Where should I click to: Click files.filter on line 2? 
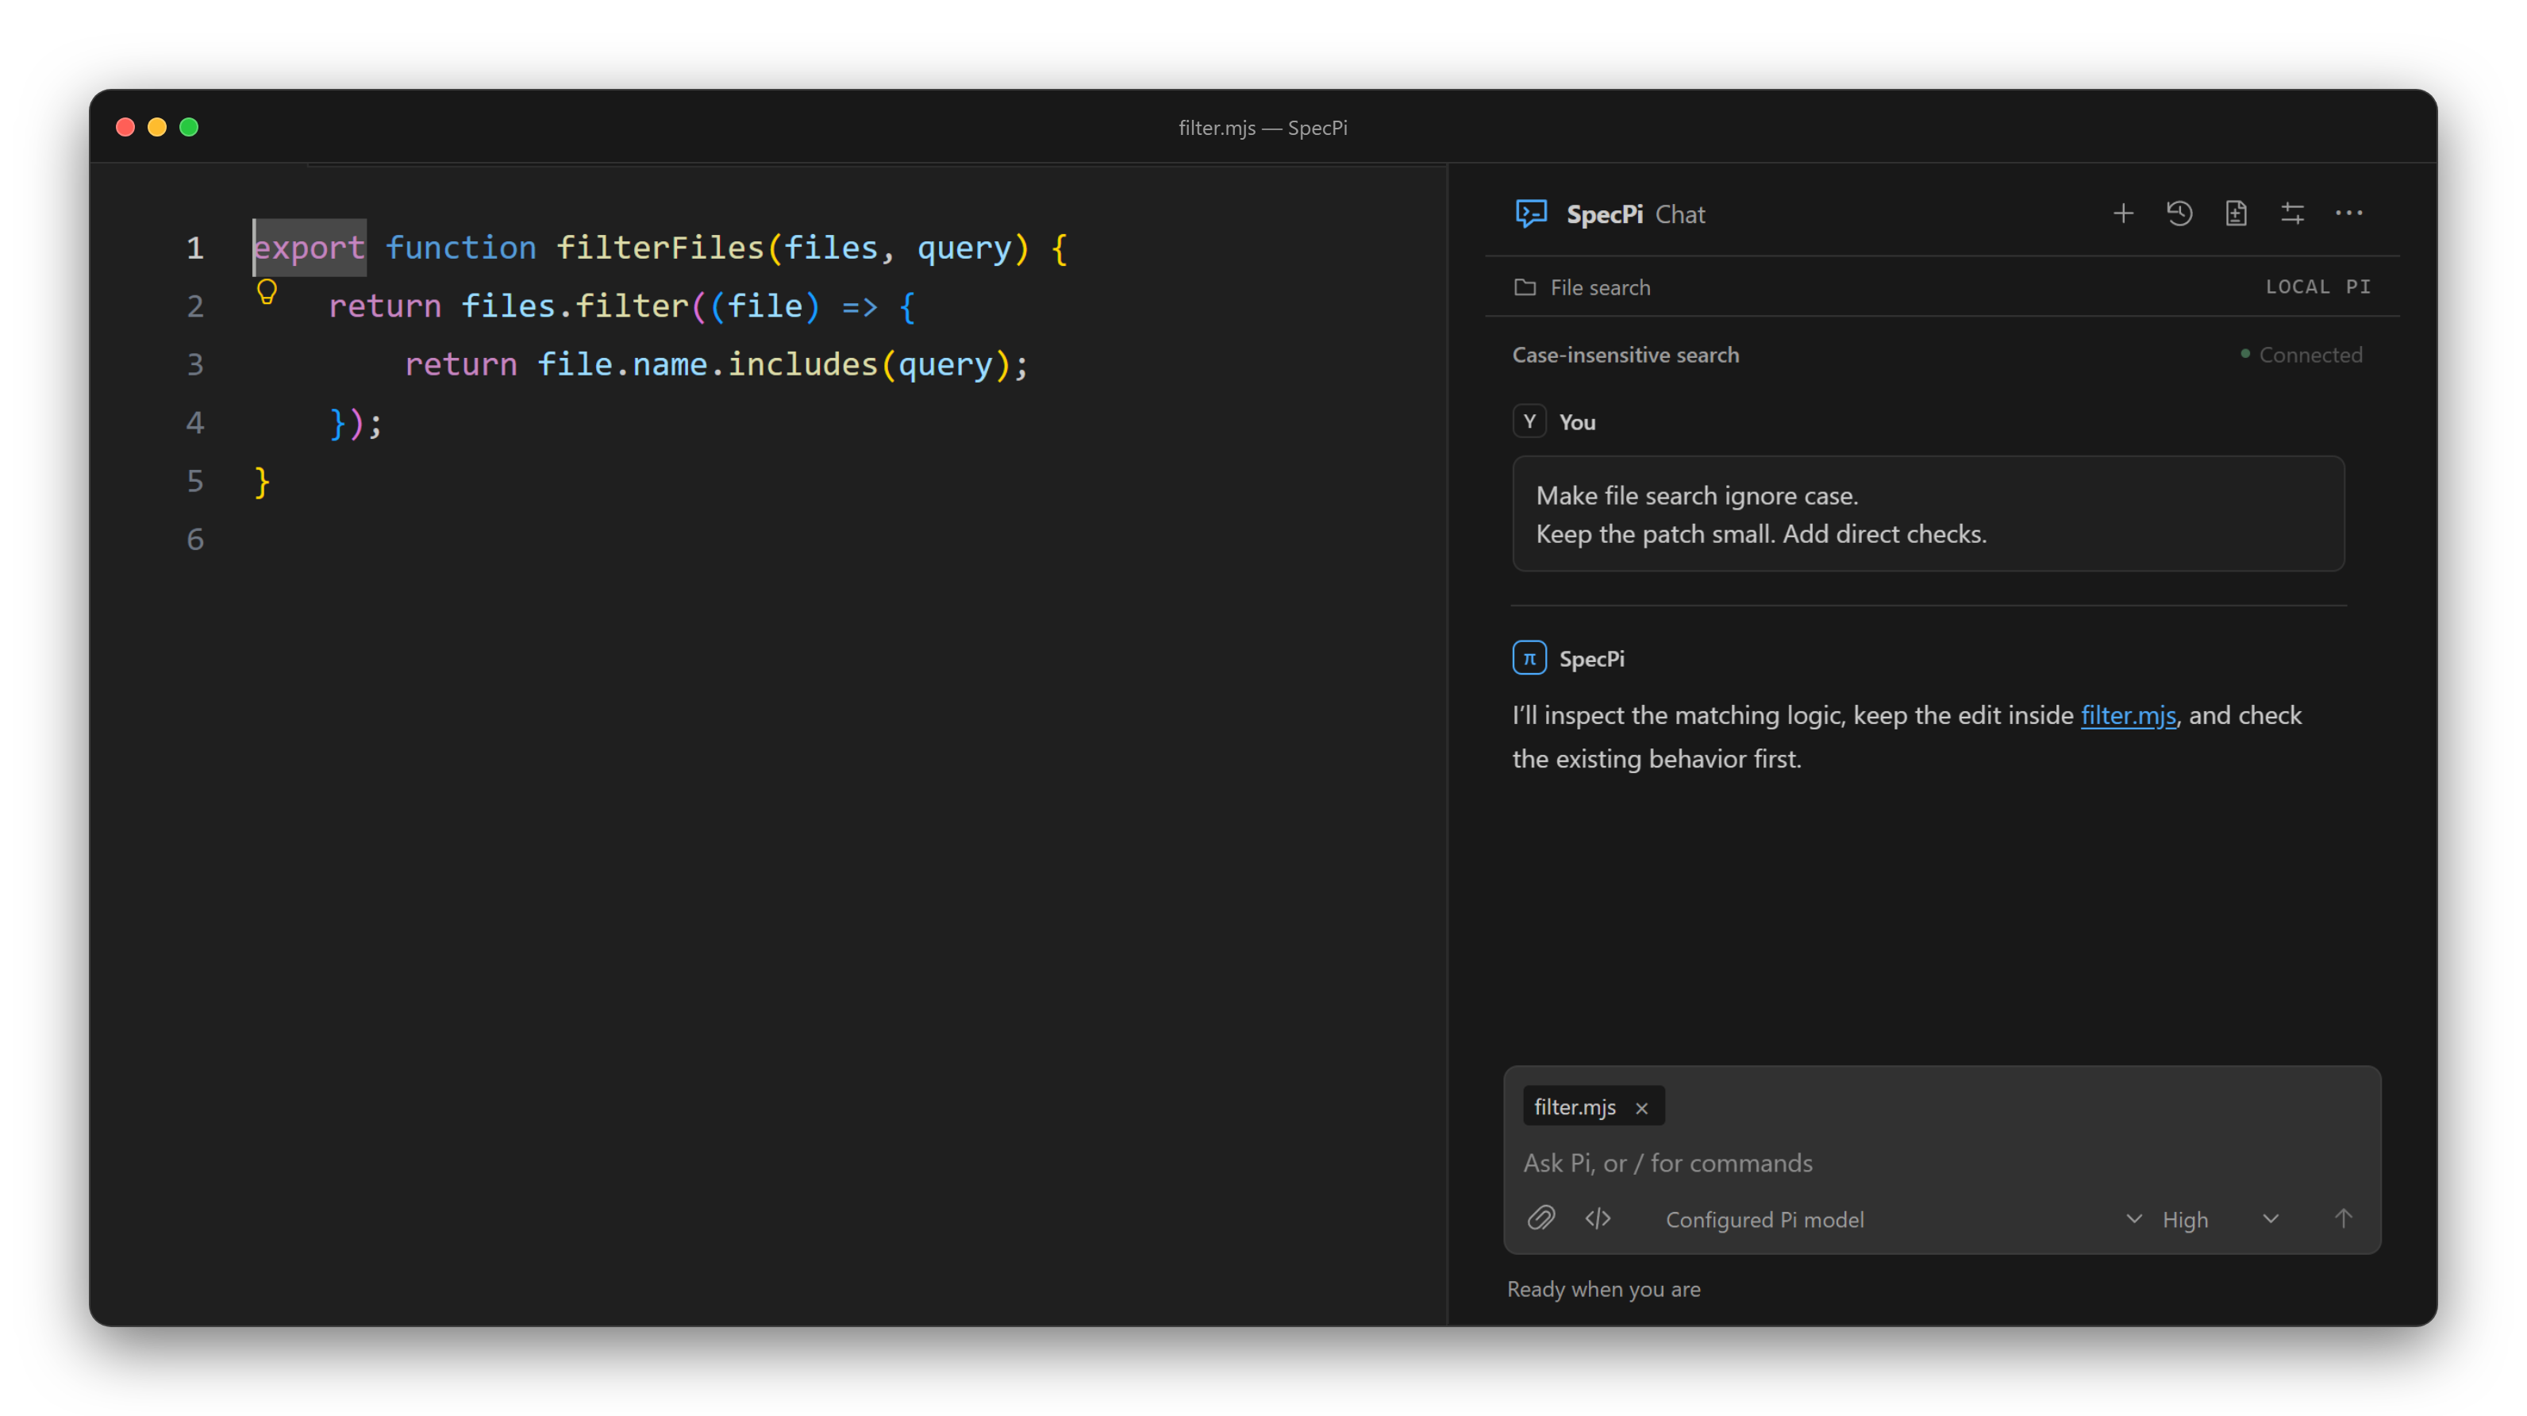click(x=574, y=306)
